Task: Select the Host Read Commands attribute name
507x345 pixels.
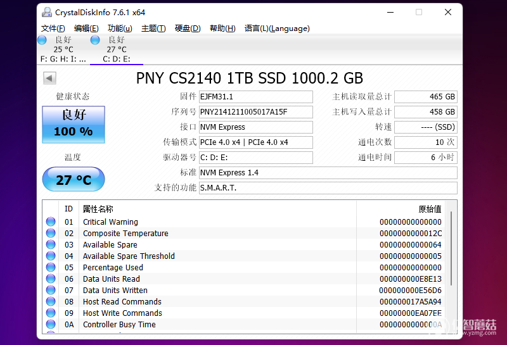Action: (122, 302)
